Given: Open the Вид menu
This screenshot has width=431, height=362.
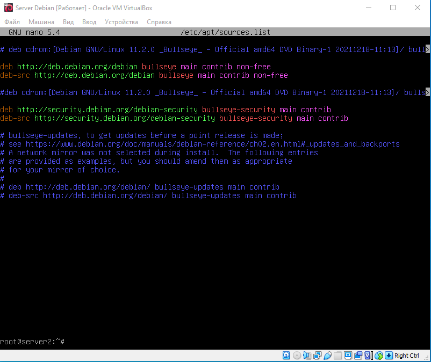Looking at the screenshot, I should click(68, 22).
